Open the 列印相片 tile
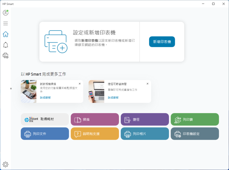The height and width of the screenshot is (170, 229). coord(145,134)
